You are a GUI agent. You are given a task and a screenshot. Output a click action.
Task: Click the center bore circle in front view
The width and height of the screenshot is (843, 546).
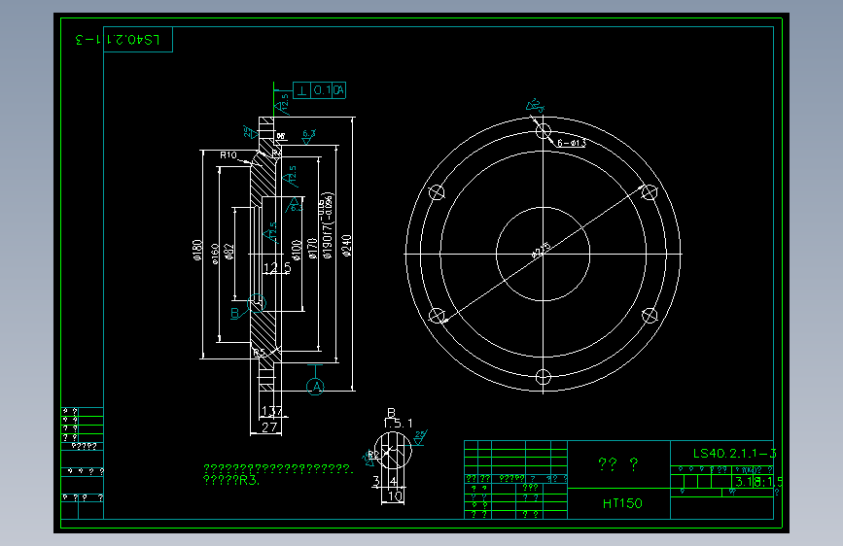pyautogui.click(x=543, y=254)
